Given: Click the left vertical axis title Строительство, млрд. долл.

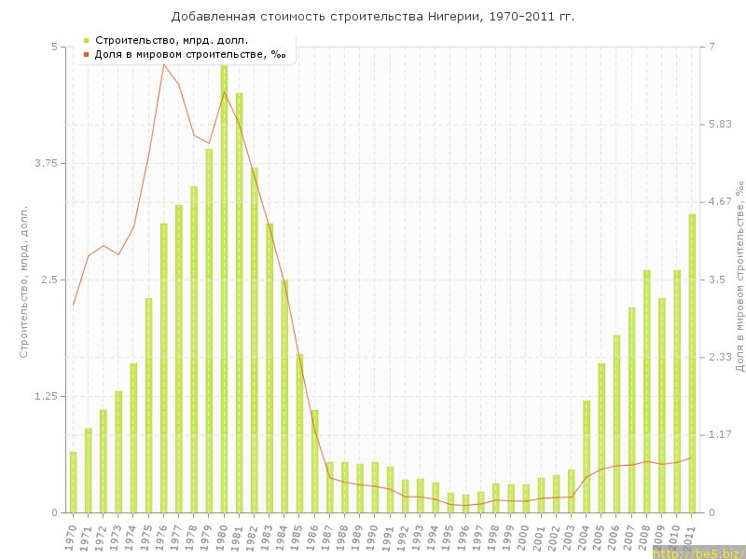Looking at the screenshot, I should pyautogui.click(x=24, y=281).
